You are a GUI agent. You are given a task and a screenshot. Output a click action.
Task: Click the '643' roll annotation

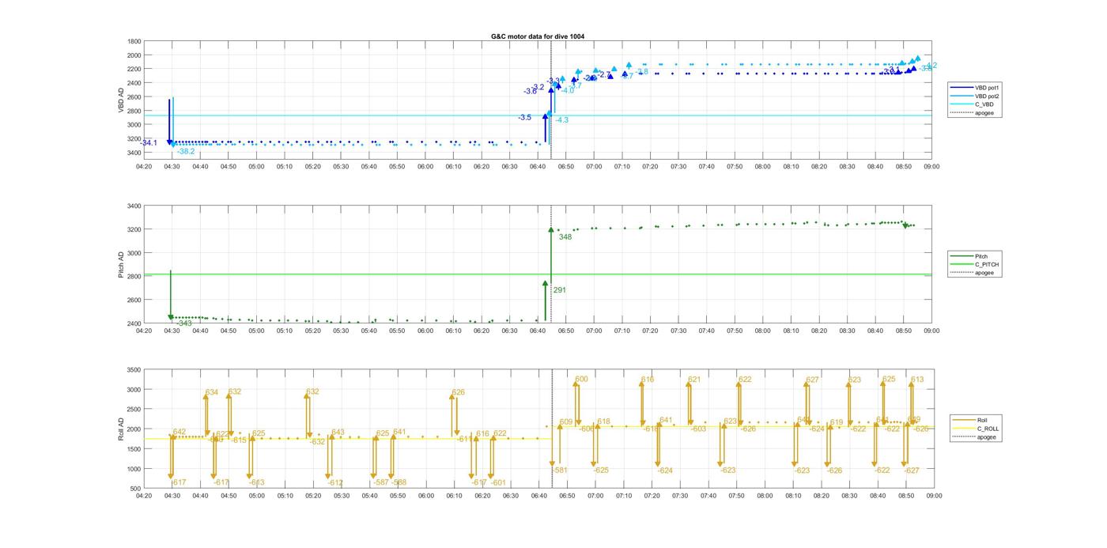pos(338,433)
